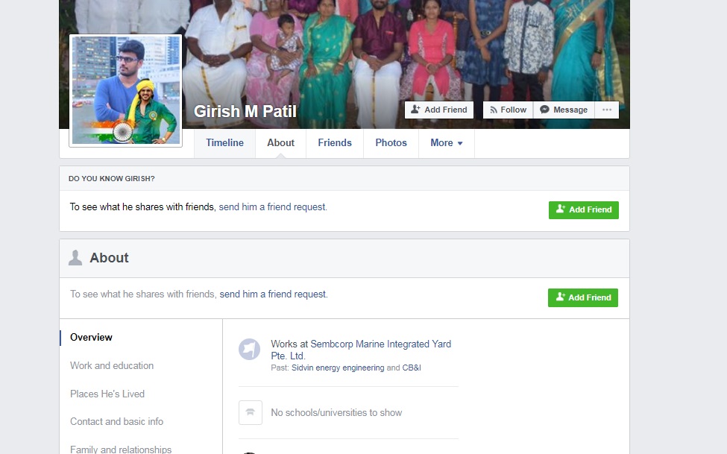This screenshot has height=454, width=727.
Task: Open Sembcorp Marine Integrated Yard link
Action: tap(361, 350)
